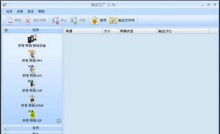
Task: Select the 所有 转到 GIF icon
Action: pos(32,114)
